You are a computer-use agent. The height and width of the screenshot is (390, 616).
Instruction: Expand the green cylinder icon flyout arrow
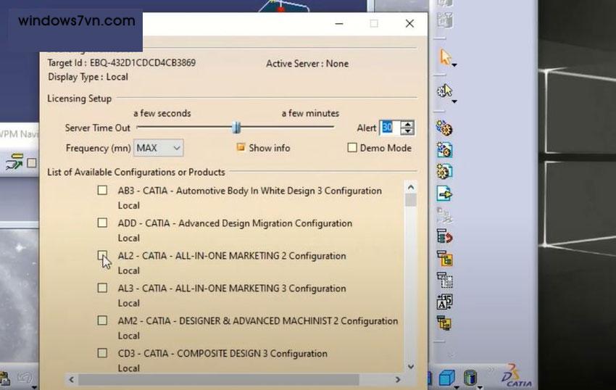click(x=480, y=387)
